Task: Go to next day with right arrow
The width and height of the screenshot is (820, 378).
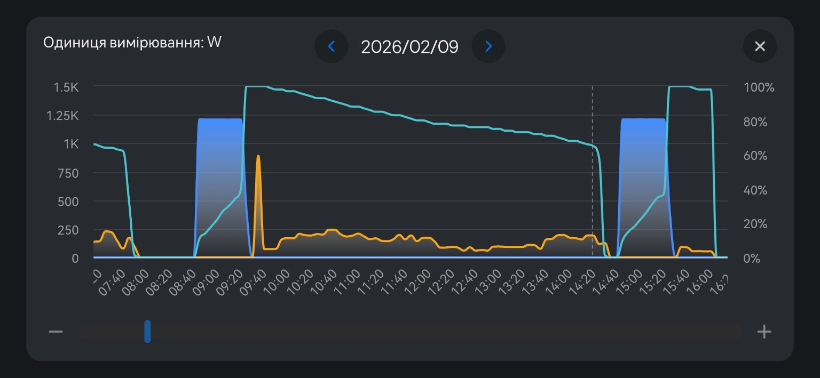Action: (488, 46)
